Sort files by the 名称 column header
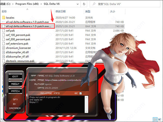The image size is (163, 122). click(x=4, y=11)
